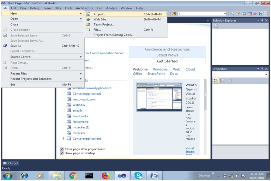This screenshot has width=271, height=181.
Task: Open the Solution Explorer window position dropdown
Action: click(x=258, y=20)
